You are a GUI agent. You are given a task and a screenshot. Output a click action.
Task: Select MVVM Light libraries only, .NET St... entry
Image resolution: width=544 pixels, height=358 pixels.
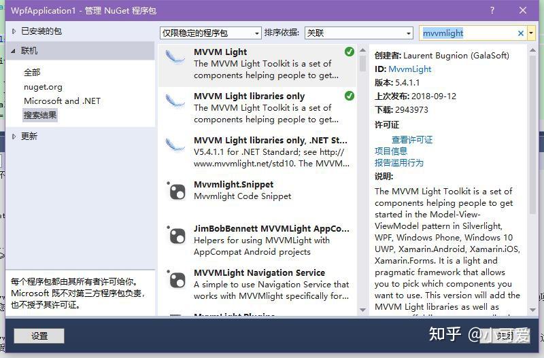(270, 140)
